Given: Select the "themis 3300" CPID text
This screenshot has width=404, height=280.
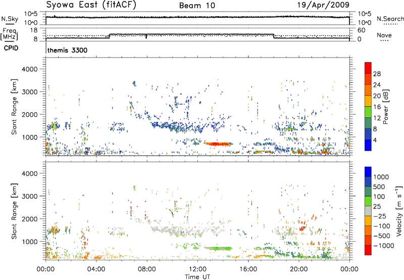Looking at the screenshot, I should click(67, 50).
